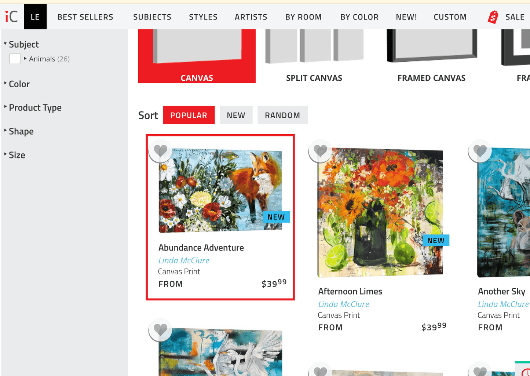Favorite Abundance Adventure with its heart icon
Viewport: 530px width, 376px height.
[160, 151]
